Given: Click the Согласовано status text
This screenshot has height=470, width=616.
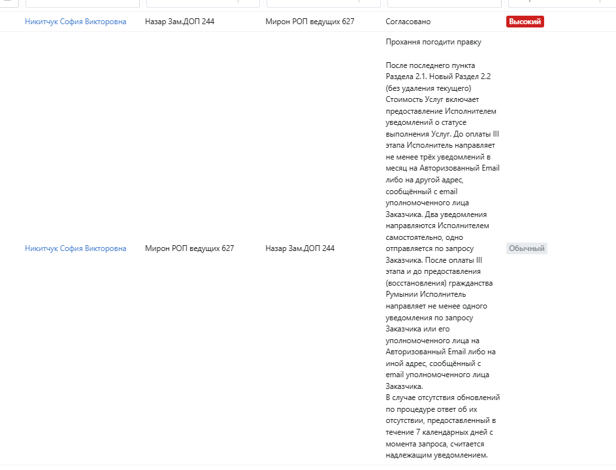Looking at the screenshot, I should (x=408, y=22).
